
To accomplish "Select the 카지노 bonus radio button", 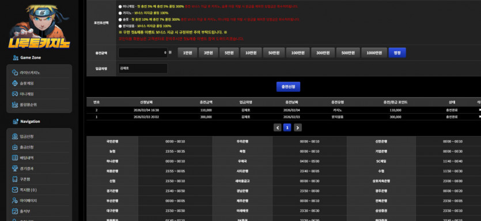I will pyautogui.click(x=120, y=13).
